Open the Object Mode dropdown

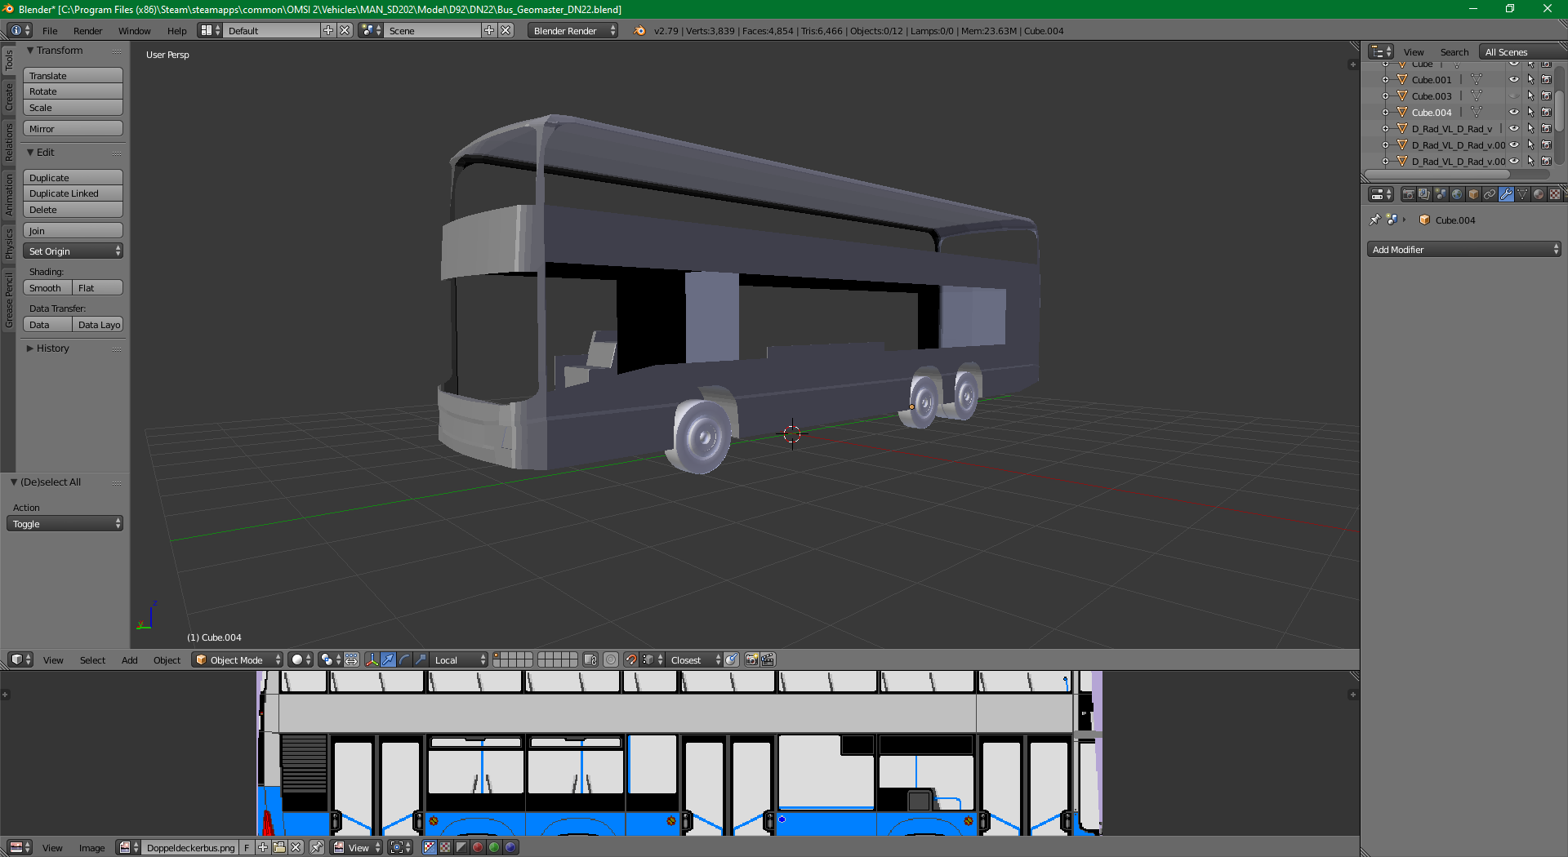tap(237, 659)
